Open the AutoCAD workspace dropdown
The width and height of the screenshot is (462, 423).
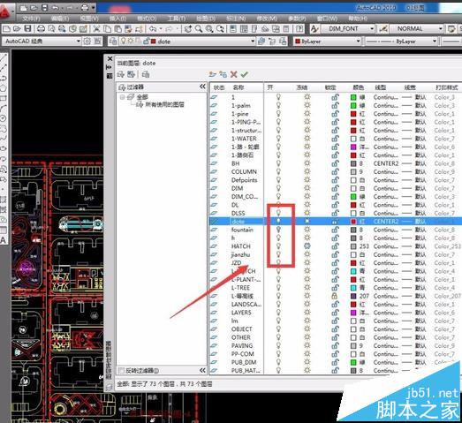coord(79,42)
